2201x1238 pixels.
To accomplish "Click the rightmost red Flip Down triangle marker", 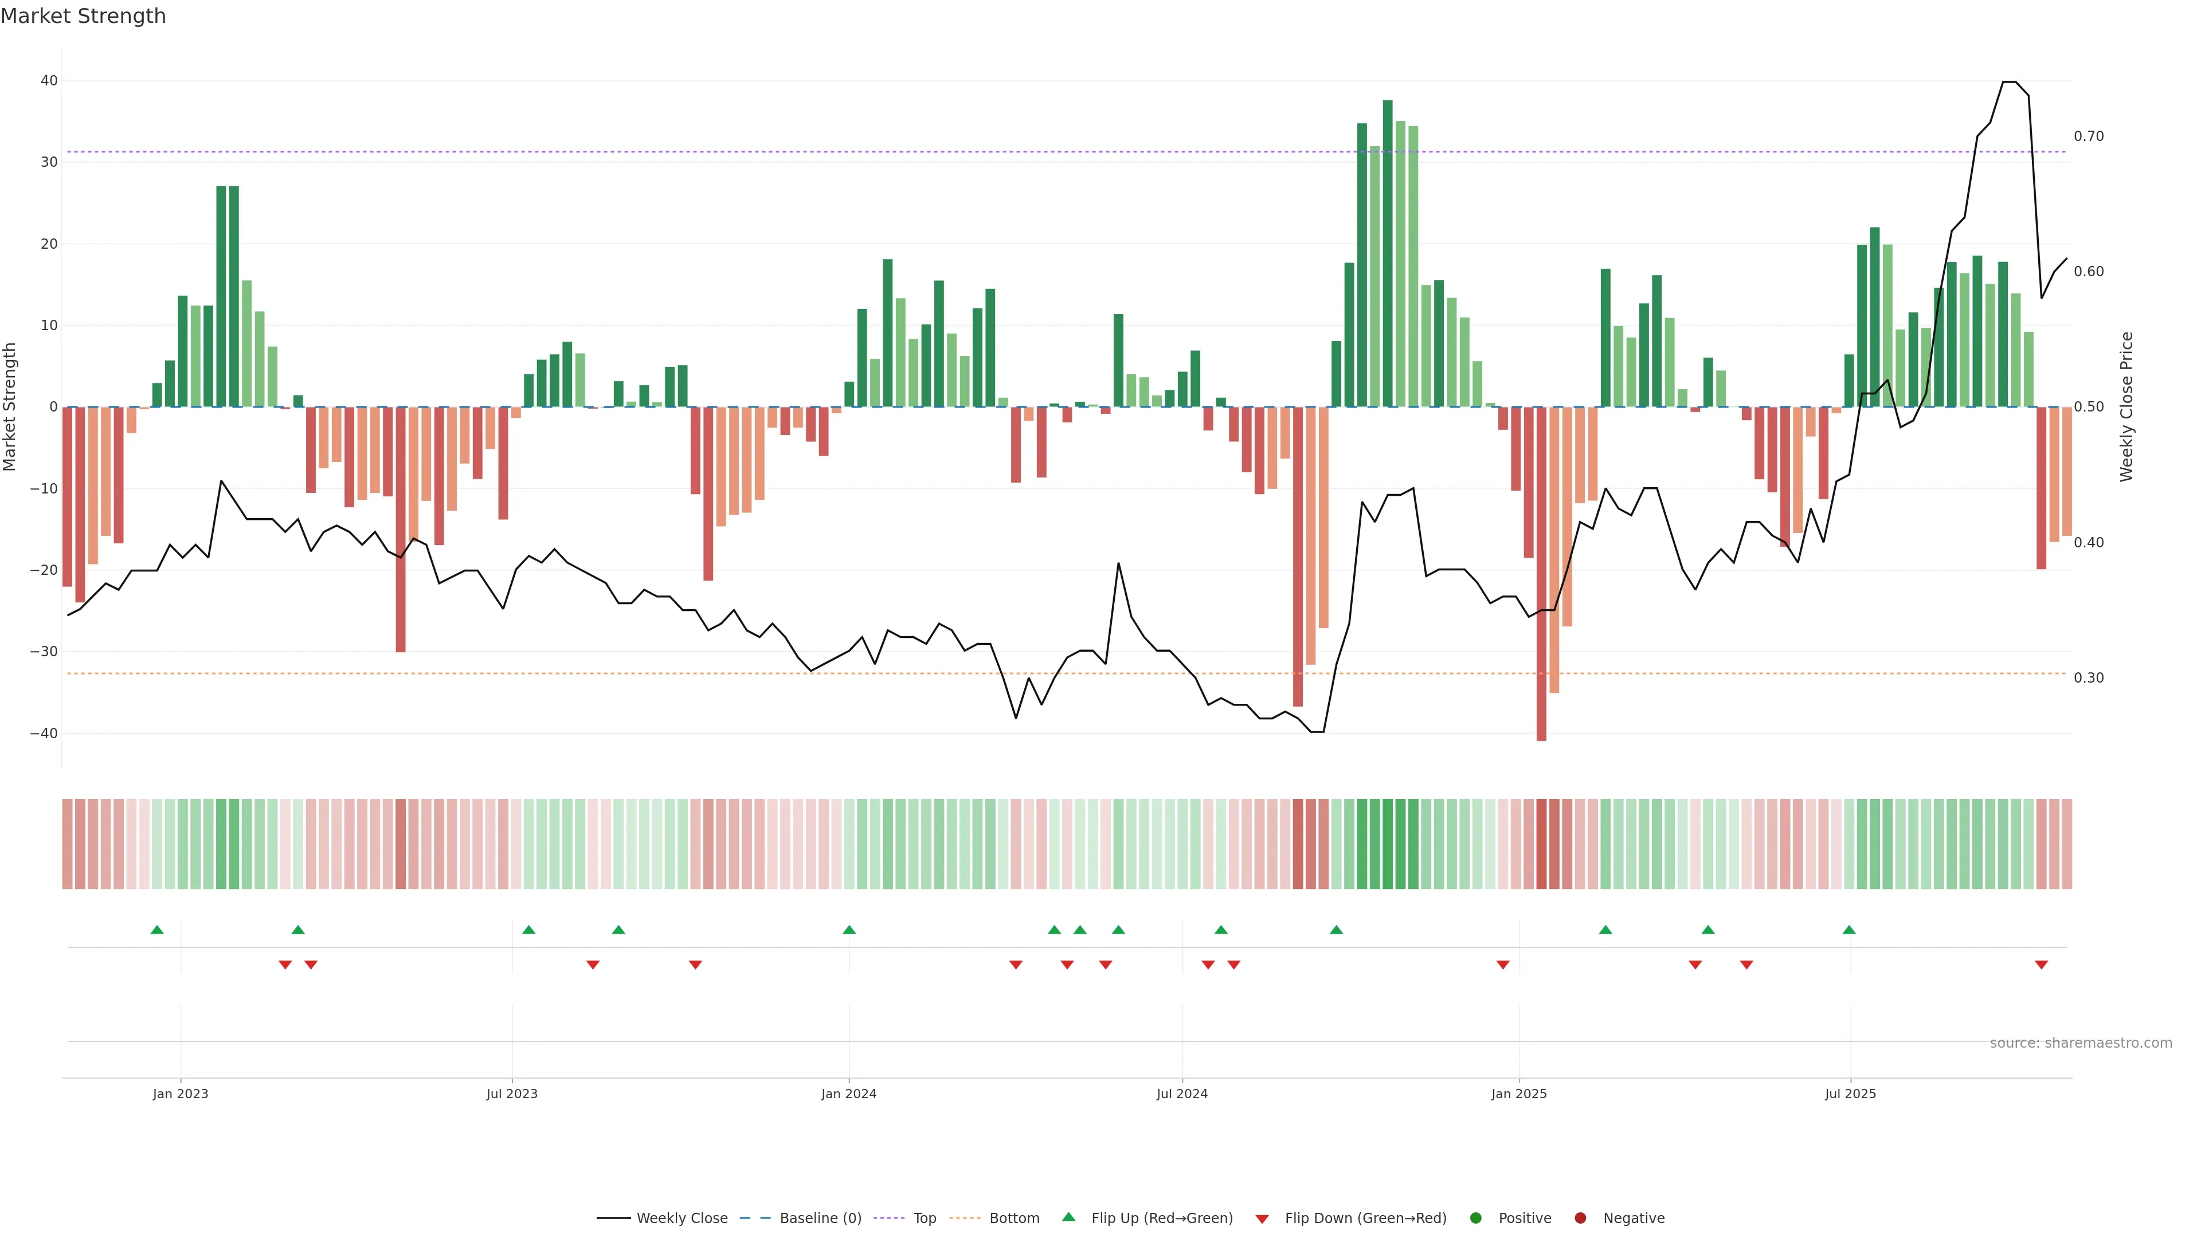I will [2041, 965].
